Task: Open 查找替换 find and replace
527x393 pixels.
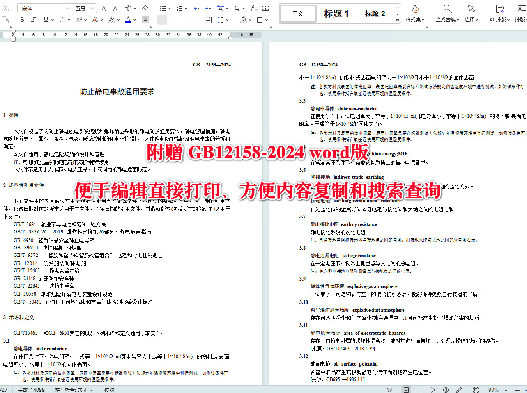Action: click(448, 13)
